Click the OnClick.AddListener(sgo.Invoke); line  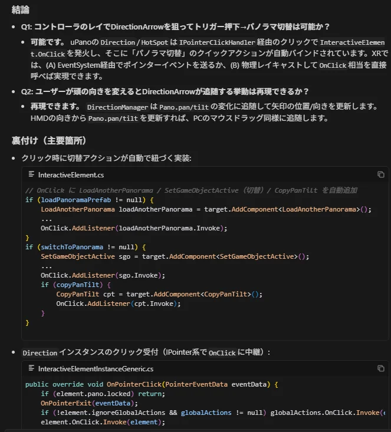tap(103, 275)
